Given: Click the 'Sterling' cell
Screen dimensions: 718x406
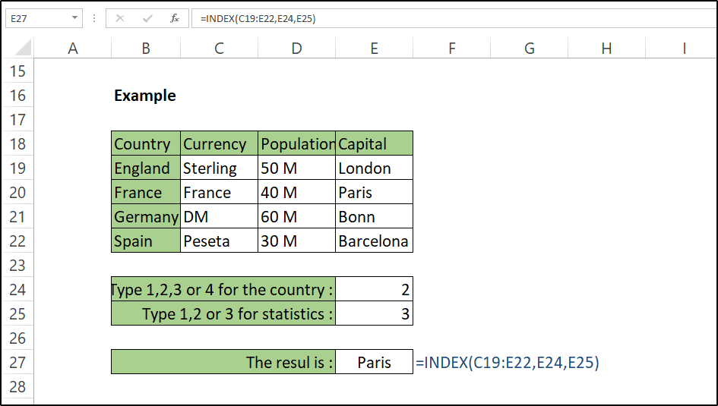Looking at the screenshot, I should [x=219, y=168].
